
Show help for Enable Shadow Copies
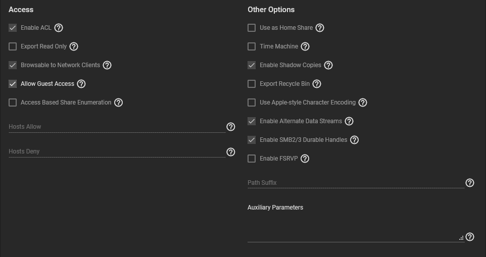[328, 65]
